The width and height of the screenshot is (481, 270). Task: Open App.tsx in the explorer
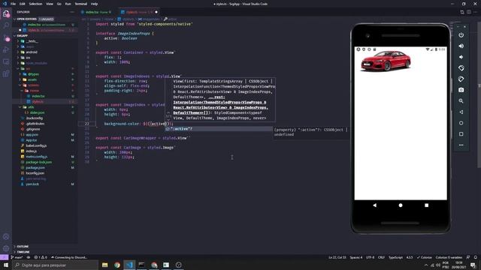[x=32, y=140]
